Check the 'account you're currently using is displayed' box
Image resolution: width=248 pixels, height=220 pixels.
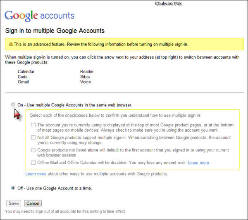coord(33,125)
